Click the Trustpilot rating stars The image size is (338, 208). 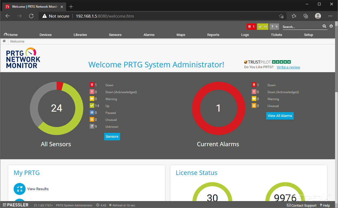tap(281, 62)
